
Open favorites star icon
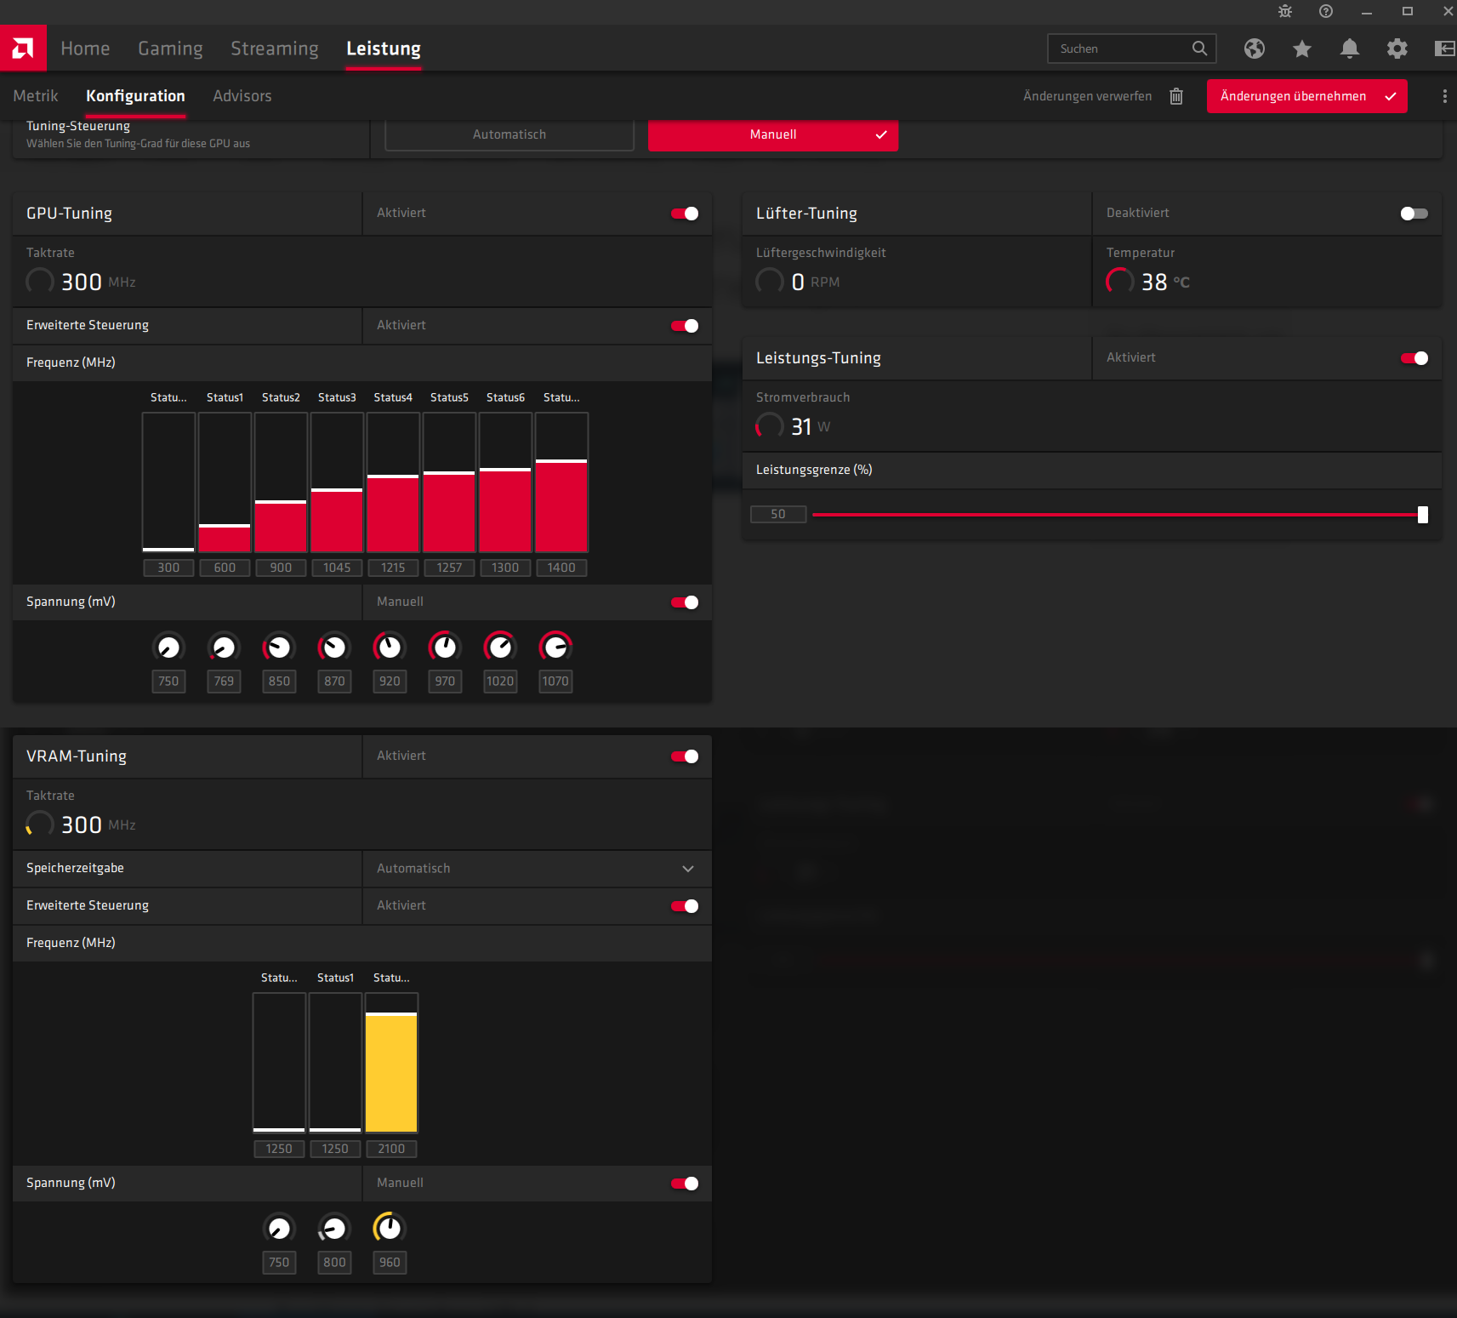click(x=1302, y=48)
